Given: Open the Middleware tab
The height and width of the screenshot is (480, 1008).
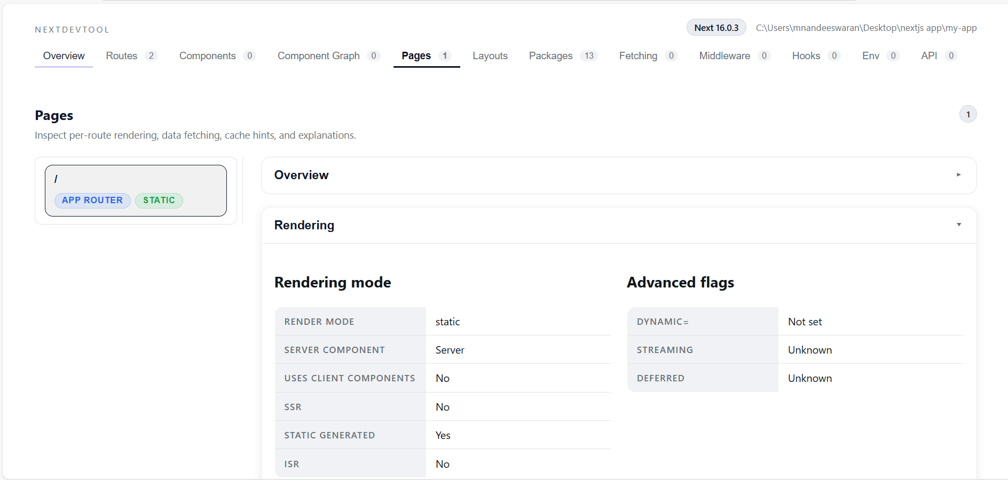Looking at the screenshot, I should pos(724,55).
